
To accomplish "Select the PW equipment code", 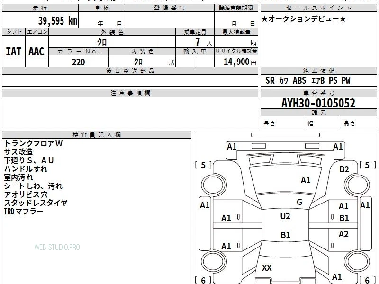I will [x=346, y=80].
